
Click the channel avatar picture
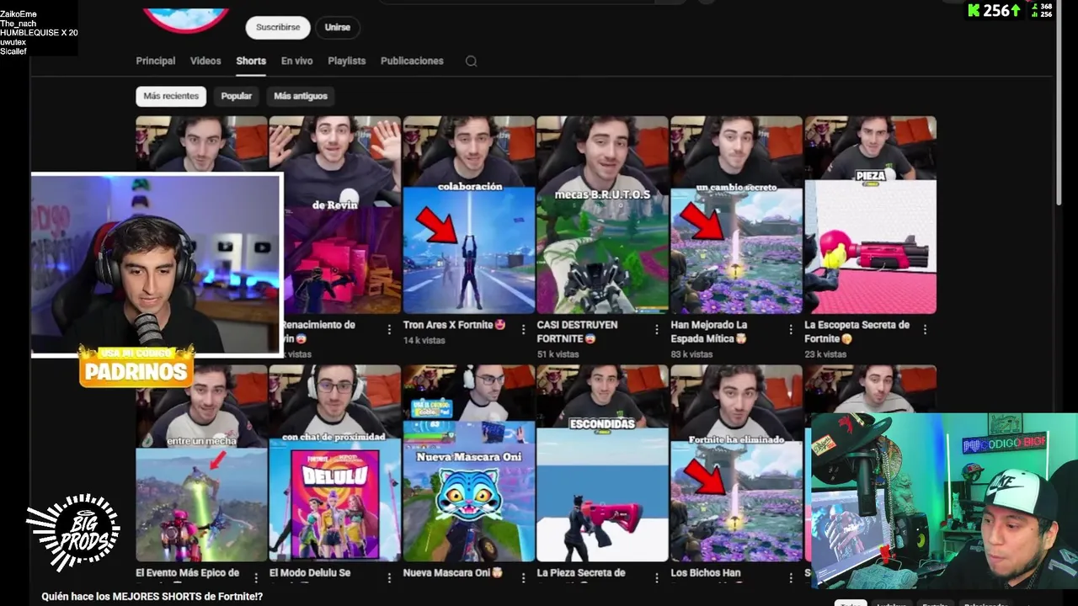coord(186,19)
